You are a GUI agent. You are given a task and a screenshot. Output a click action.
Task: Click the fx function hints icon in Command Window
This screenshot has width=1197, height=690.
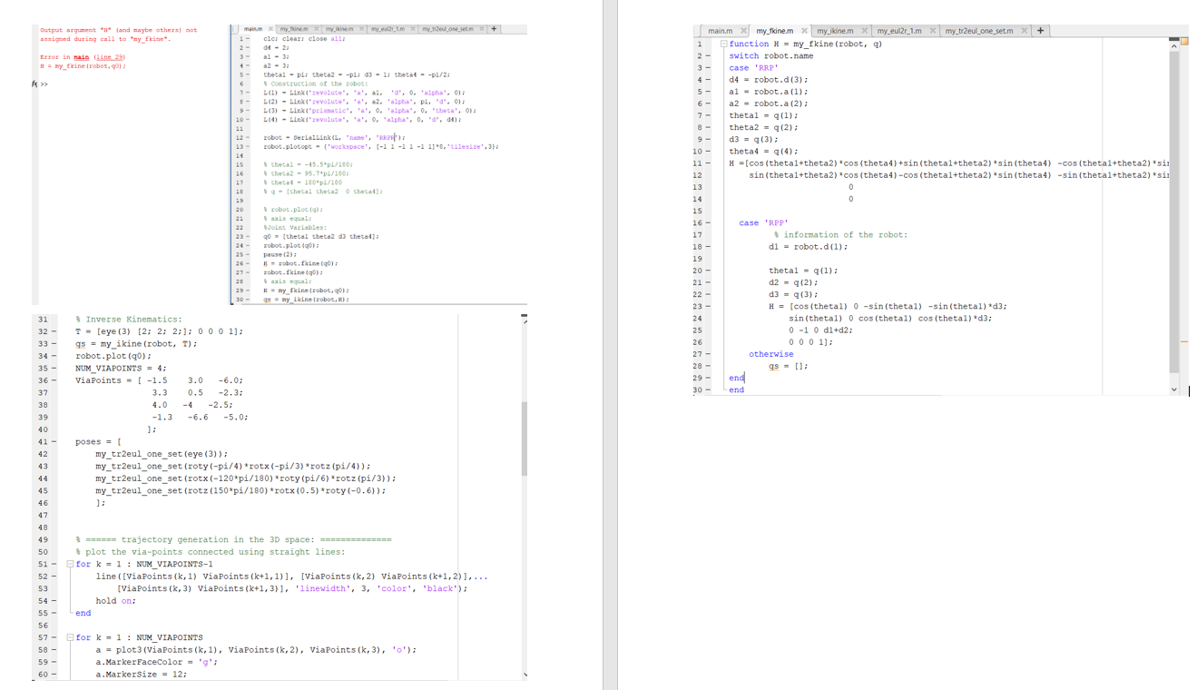click(x=34, y=84)
